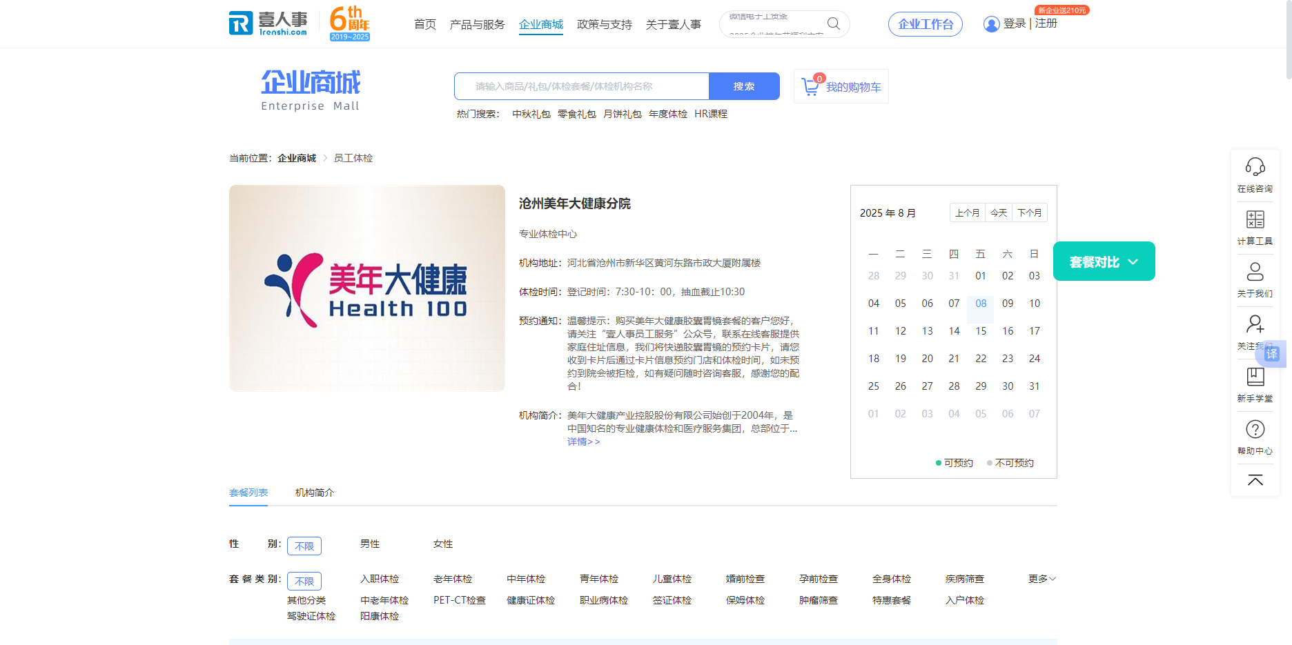The image size is (1292, 645).
Task: Open the shopping cart icon
Action: pyautogui.click(x=810, y=86)
